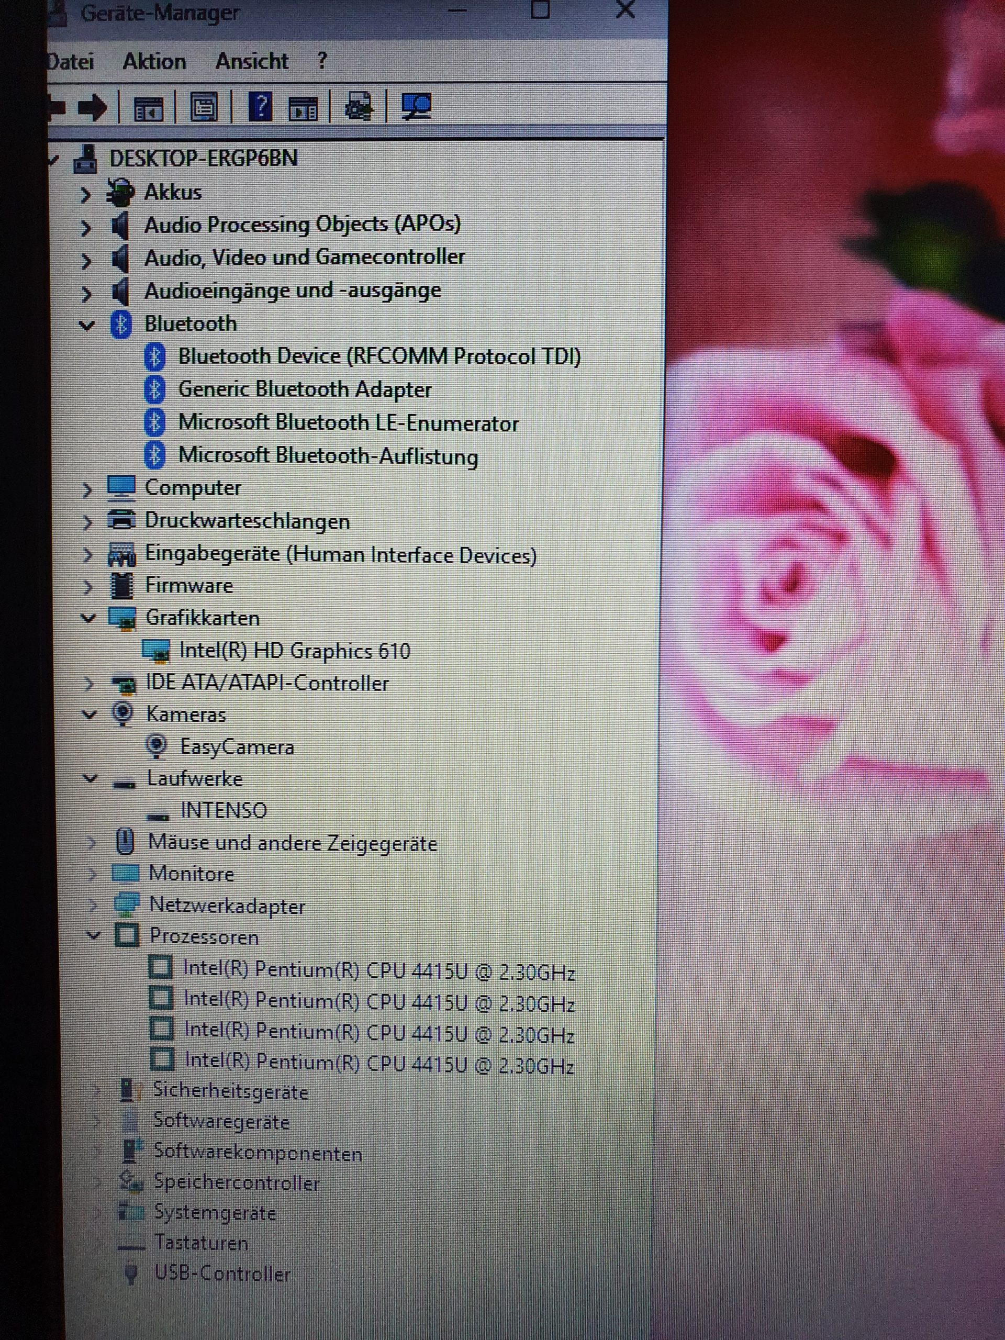Click the forward arrow toolbar icon
The image size is (1005, 1340).
tap(93, 108)
